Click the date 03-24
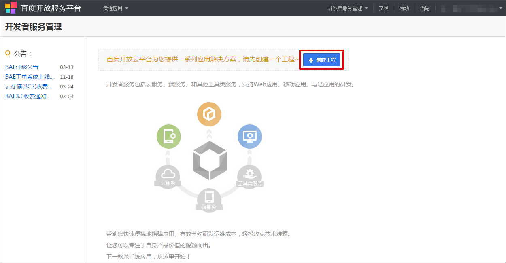The width and height of the screenshot is (506, 263). coord(67,87)
